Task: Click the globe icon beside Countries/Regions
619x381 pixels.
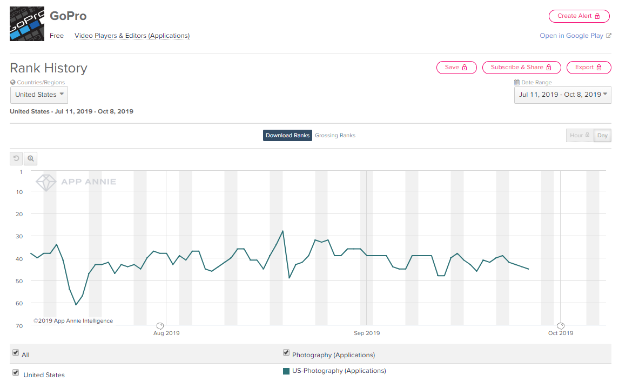Action: (x=12, y=82)
